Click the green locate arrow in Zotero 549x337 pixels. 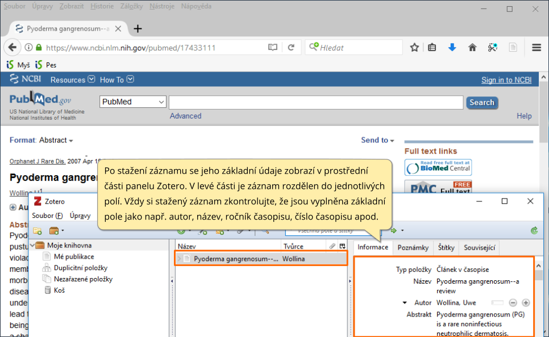pyautogui.click(x=394, y=230)
